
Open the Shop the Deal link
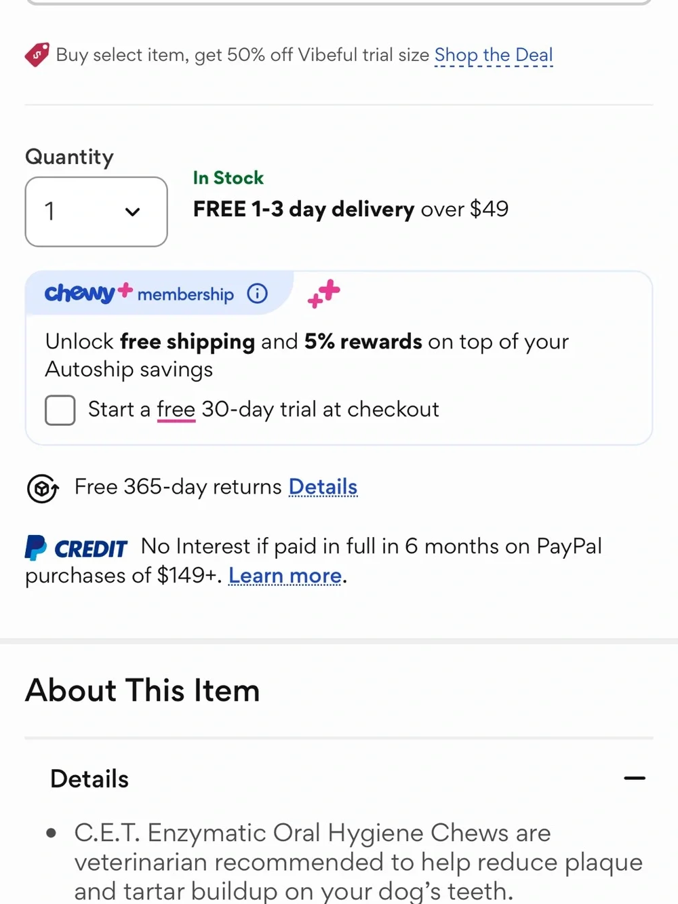(x=494, y=55)
